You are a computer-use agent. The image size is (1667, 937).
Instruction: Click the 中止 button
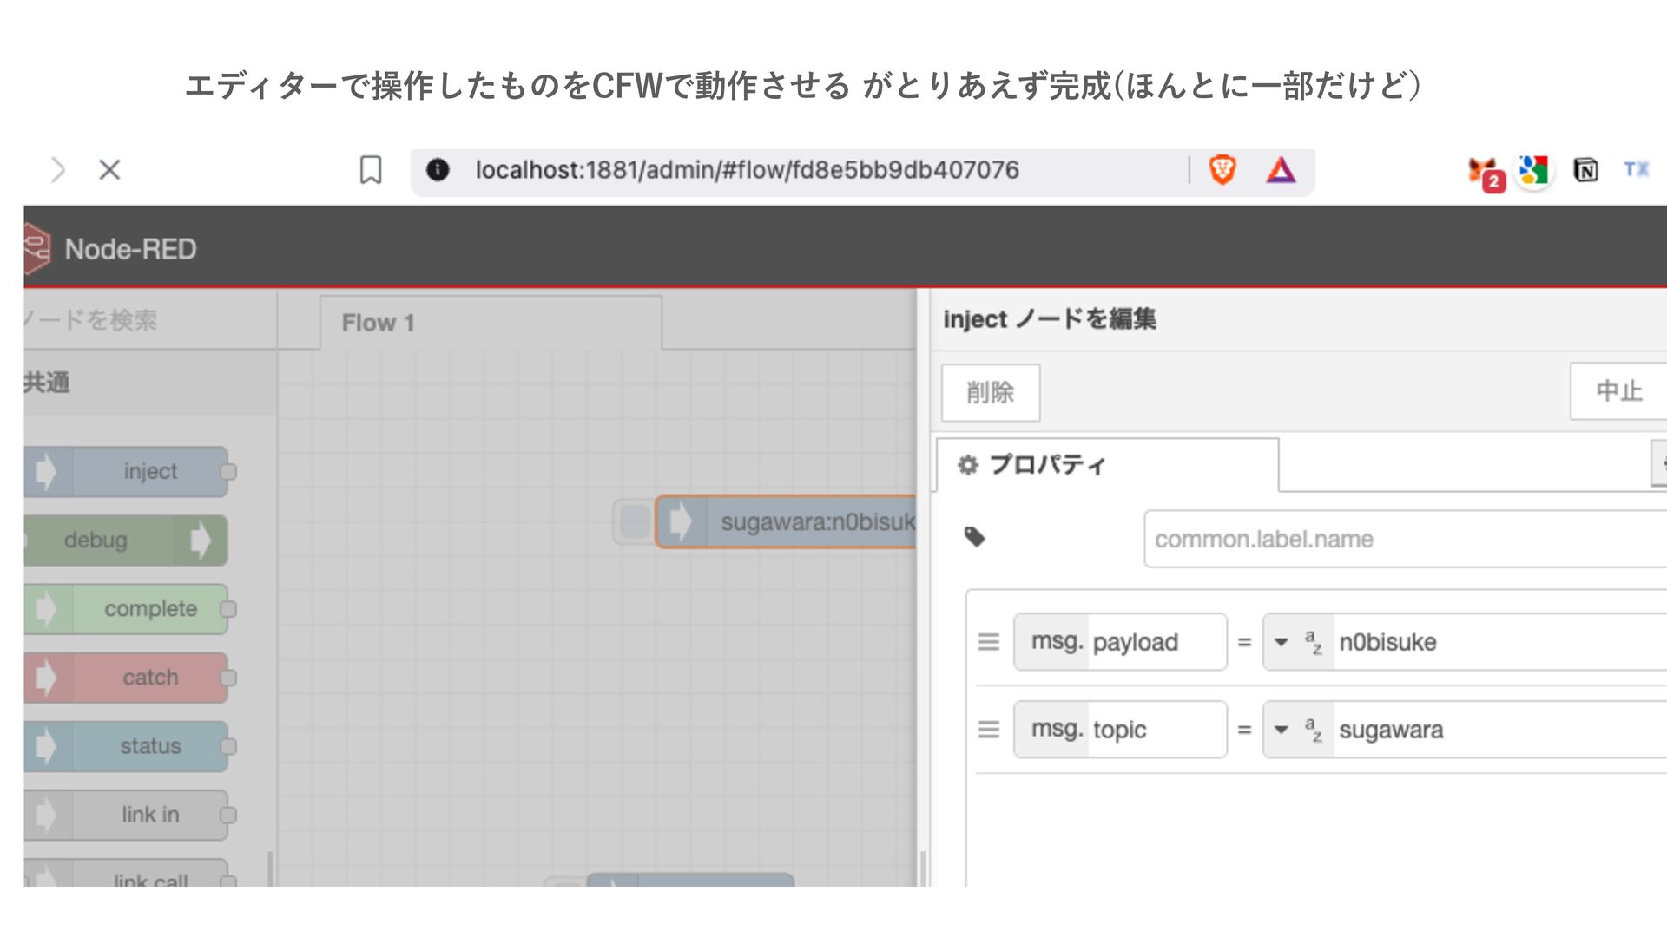[x=1618, y=391]
